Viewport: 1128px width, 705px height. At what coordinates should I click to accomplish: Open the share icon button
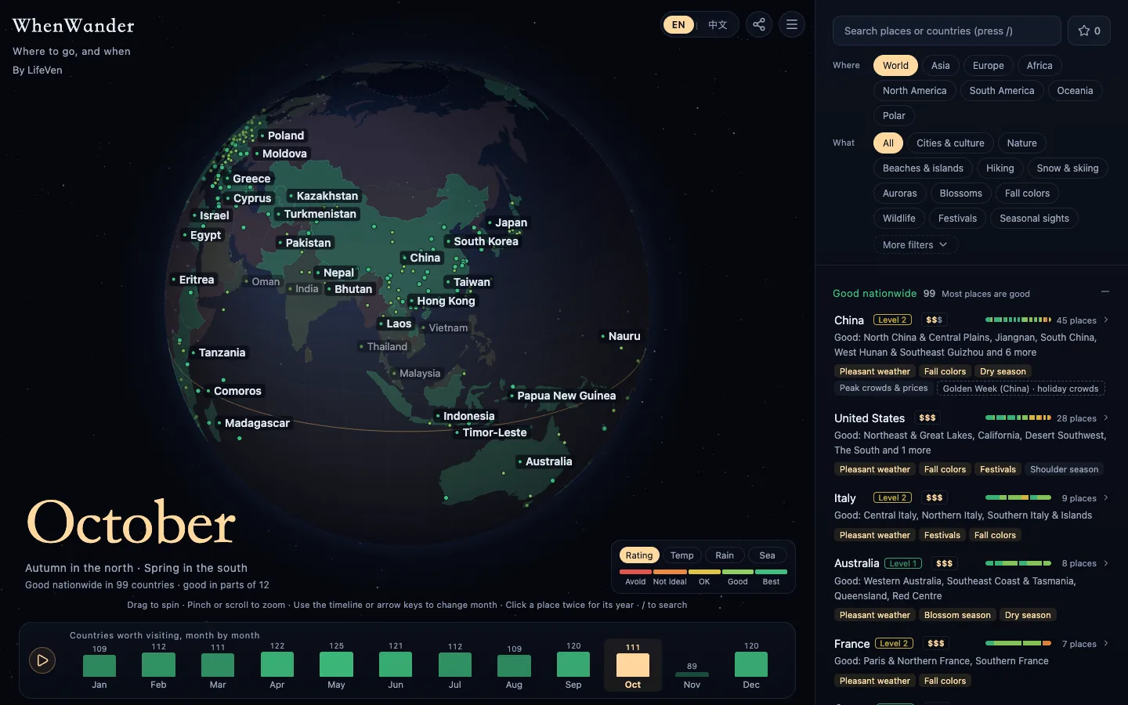point(759,24)
